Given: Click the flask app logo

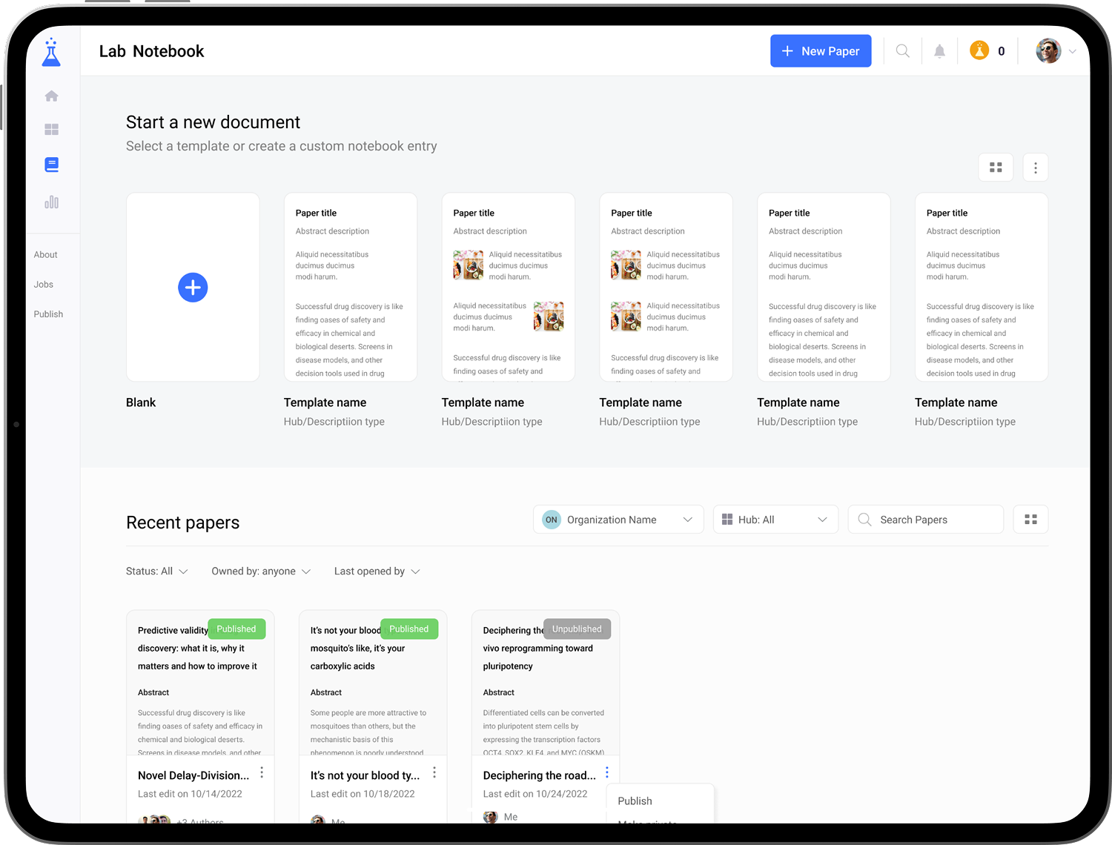Looking at the screenshot, I should coord(51,52).
